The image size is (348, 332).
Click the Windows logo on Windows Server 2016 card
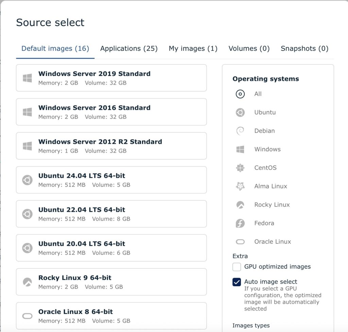[27, 112]
